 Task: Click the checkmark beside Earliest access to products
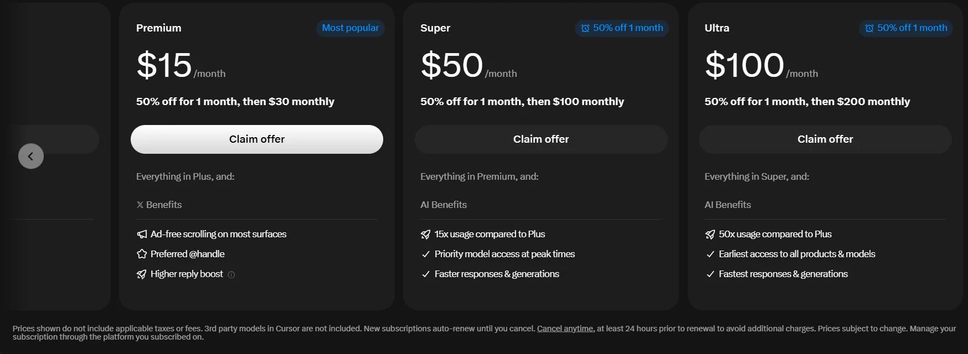pos(710,254)
